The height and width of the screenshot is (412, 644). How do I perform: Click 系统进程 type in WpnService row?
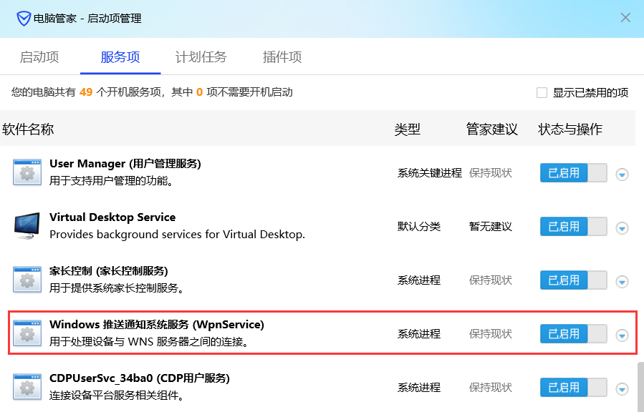point(419,334)
